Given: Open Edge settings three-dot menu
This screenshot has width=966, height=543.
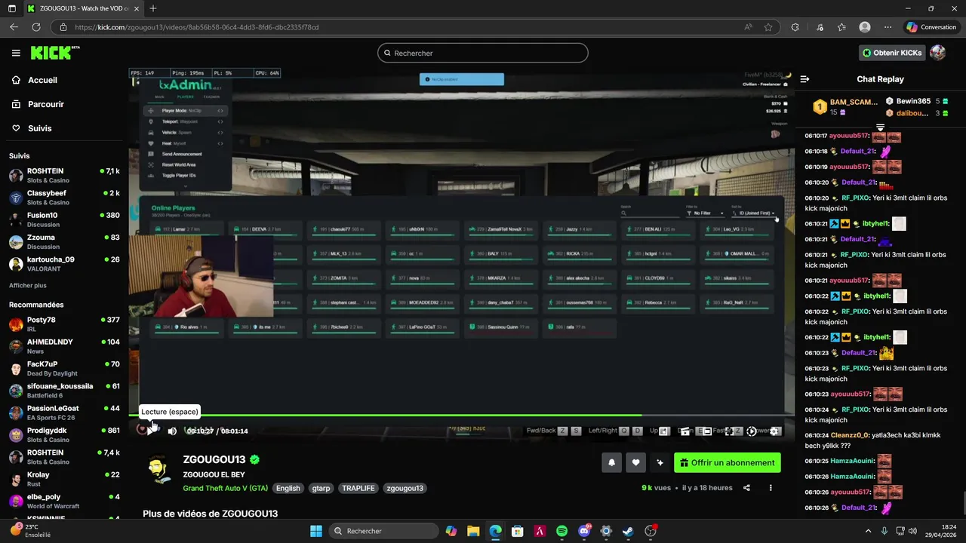Looking at the screenshot, I should pyautogui.click(x=887, y=27).
